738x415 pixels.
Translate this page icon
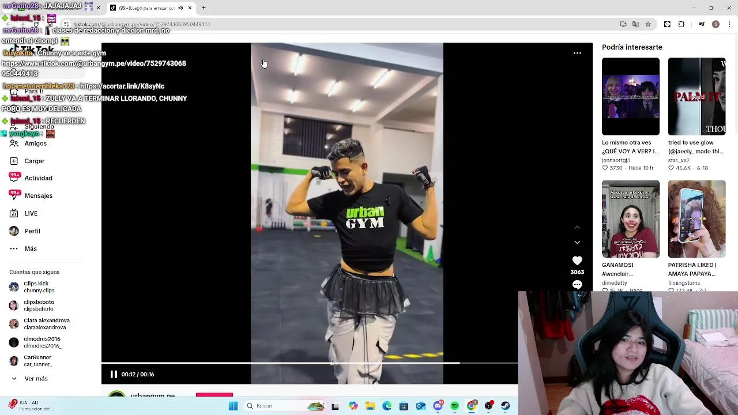(x=635, y=24)
